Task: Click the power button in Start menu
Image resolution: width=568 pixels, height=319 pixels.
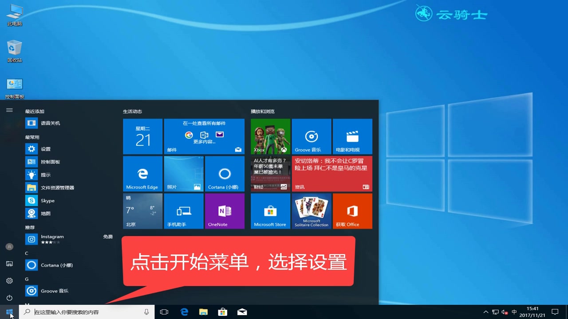Action: pyautogui.click(x=9, y=298)
